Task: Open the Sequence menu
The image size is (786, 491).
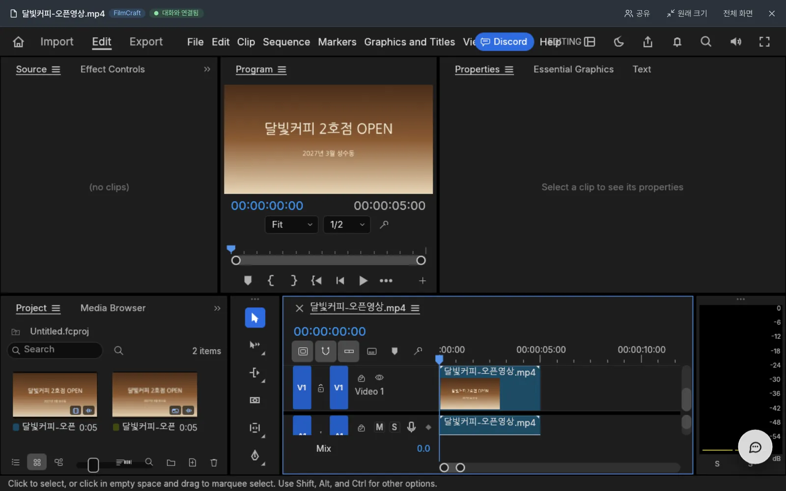Action: 286,42
